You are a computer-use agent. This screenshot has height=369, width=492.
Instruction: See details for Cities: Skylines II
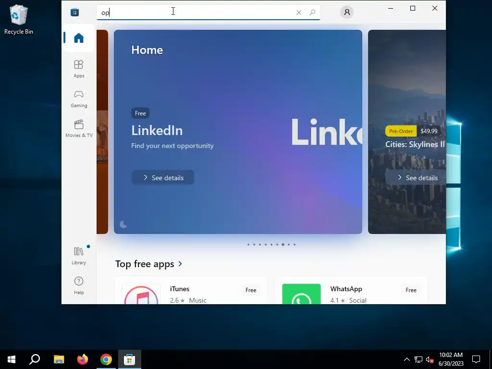pos(416,178)
